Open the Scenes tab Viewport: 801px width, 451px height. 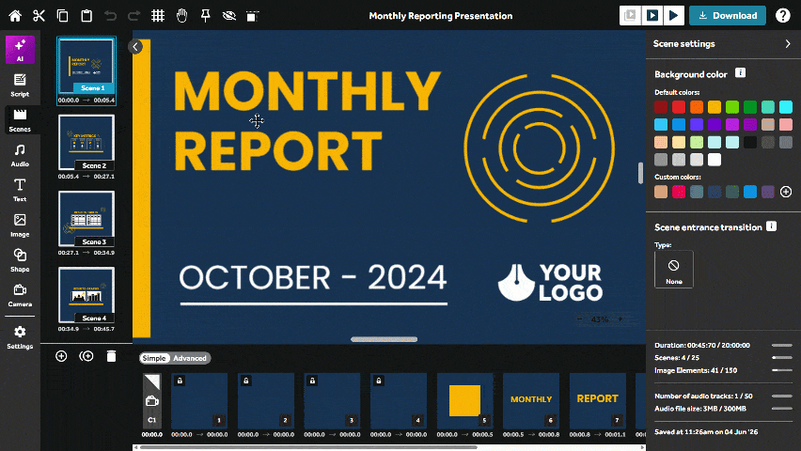20,120
